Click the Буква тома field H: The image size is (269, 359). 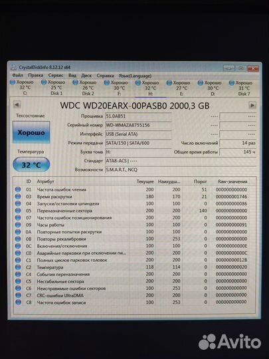pos(138,152)
